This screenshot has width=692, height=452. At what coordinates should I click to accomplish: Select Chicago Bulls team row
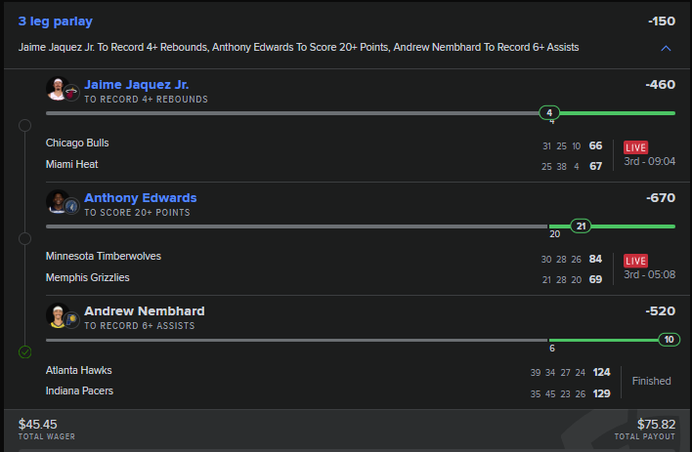click(77, 143)
